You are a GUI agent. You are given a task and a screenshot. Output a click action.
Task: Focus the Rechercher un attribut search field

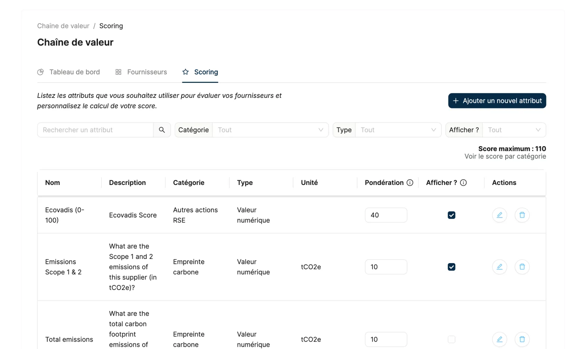coord(95,130)
